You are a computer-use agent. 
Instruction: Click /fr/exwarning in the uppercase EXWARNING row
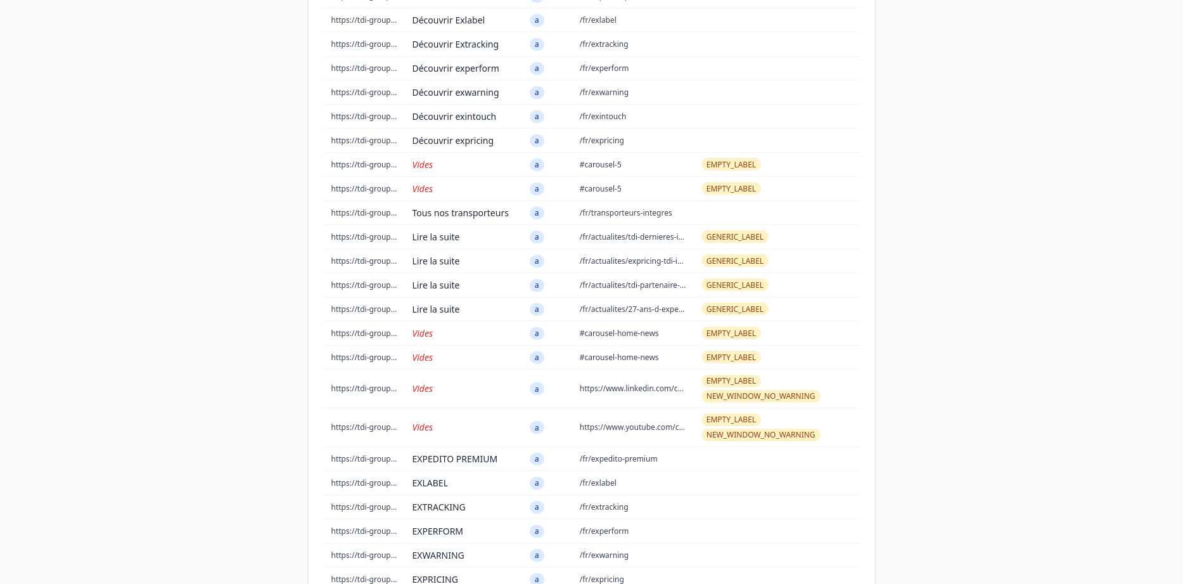point(604,555)
